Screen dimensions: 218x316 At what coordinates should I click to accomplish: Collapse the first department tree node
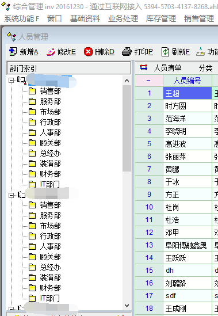[12, 81]
